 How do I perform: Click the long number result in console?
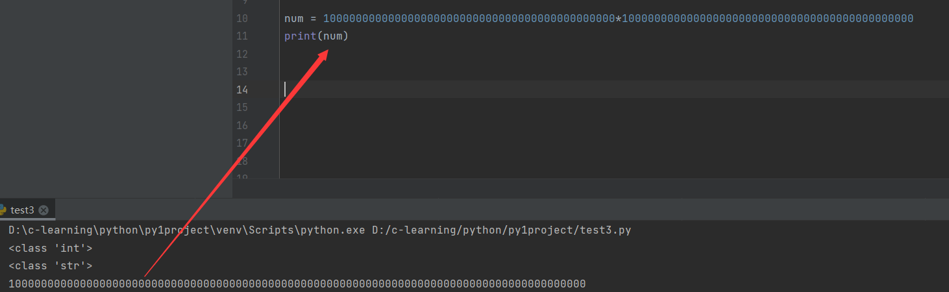point(297,284)
